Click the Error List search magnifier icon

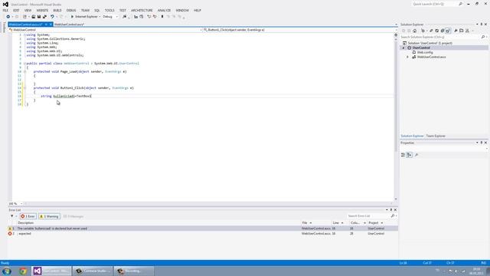point(393,216)
